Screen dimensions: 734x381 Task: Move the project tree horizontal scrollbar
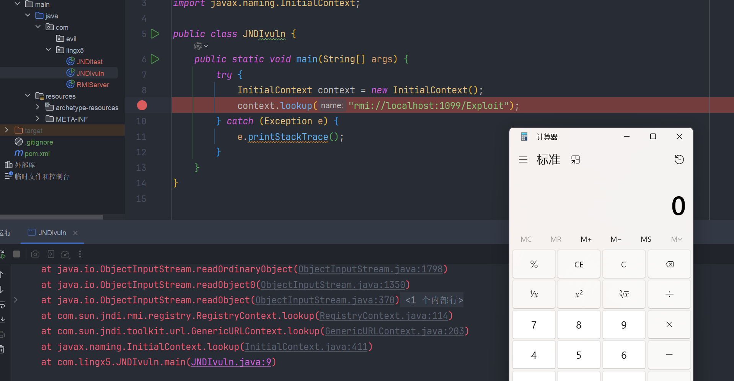[x=51, y=217]
